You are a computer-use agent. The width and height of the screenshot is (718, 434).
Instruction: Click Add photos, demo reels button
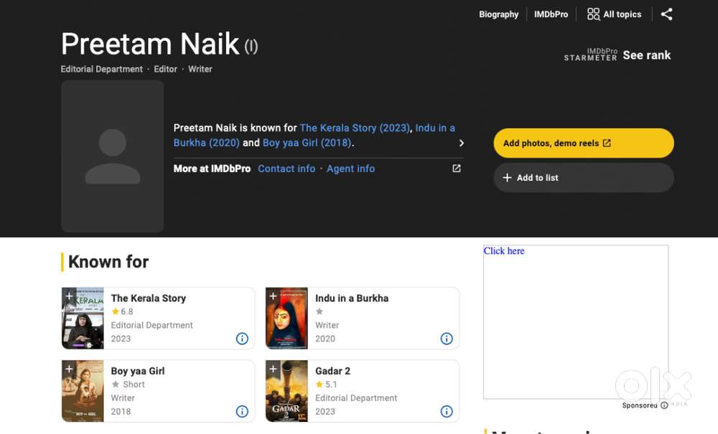pyautogui.click(x=583, y=143)
